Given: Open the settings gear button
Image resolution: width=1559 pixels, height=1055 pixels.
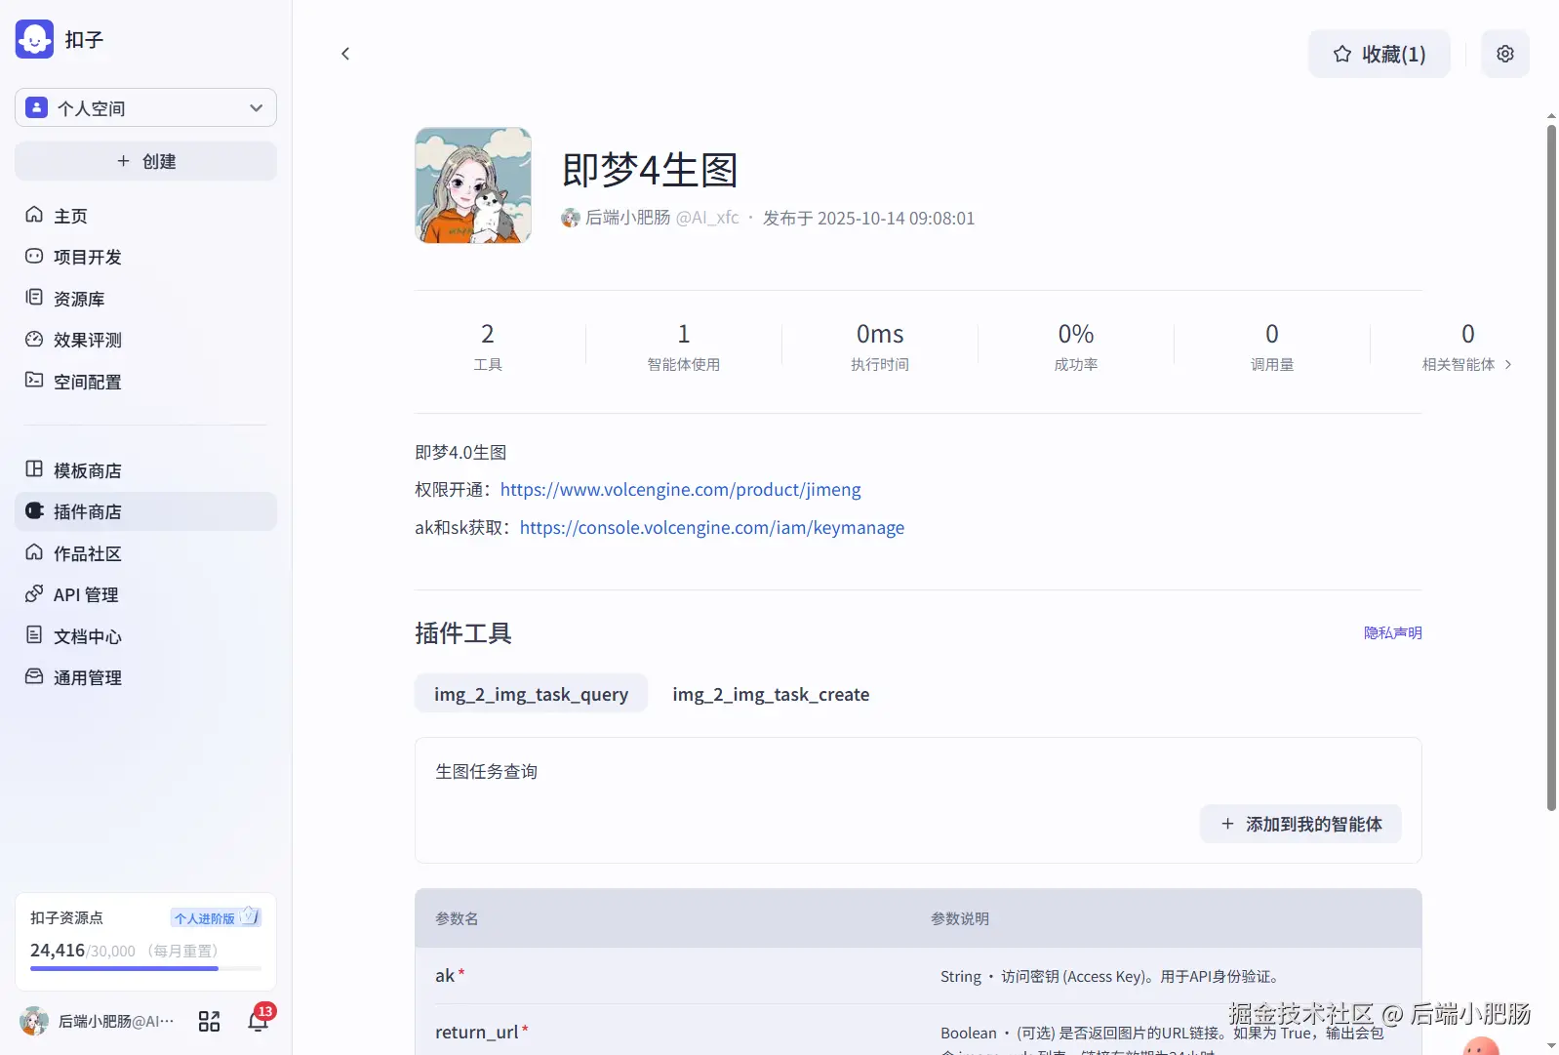Looking at the screenshot, I should [x=1505, y=54].
